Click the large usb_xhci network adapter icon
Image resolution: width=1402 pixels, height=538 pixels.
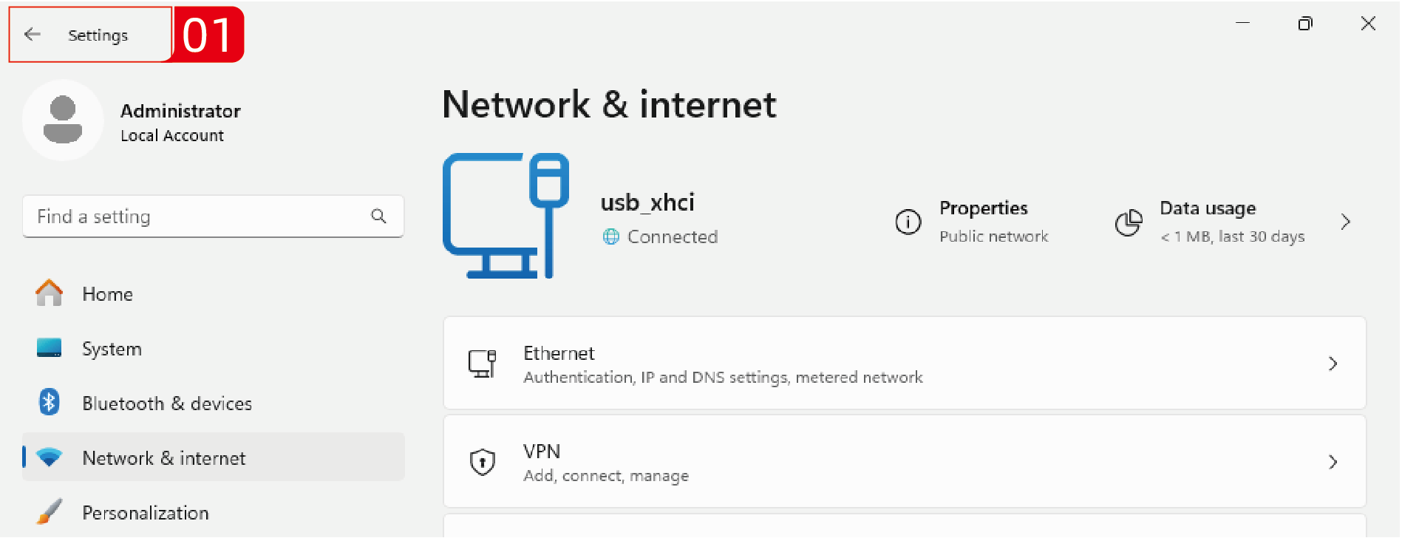[506, 216]
